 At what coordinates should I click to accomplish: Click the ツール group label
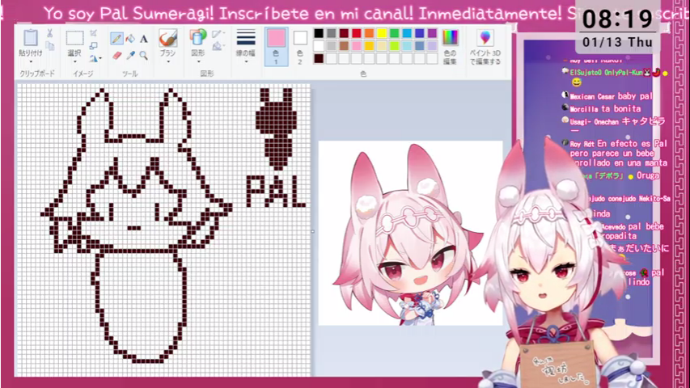129,74
